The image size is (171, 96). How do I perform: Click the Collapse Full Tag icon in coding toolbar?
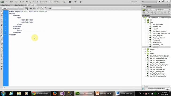tap(2, 19)
